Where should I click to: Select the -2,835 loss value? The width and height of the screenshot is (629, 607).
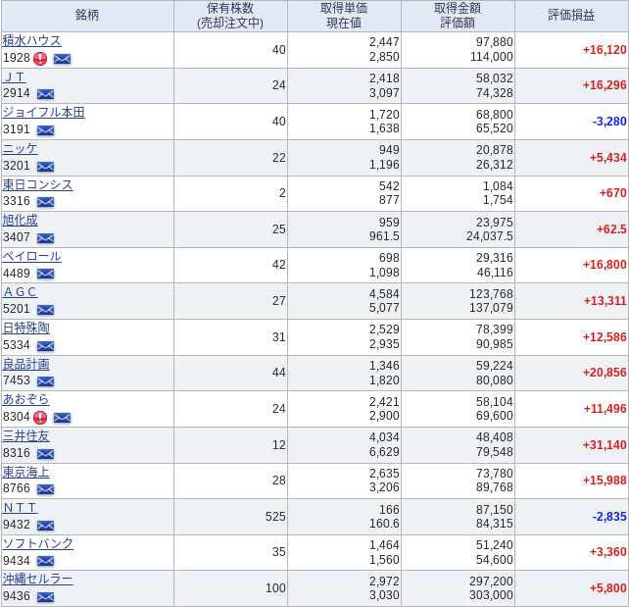coord(609,516)
